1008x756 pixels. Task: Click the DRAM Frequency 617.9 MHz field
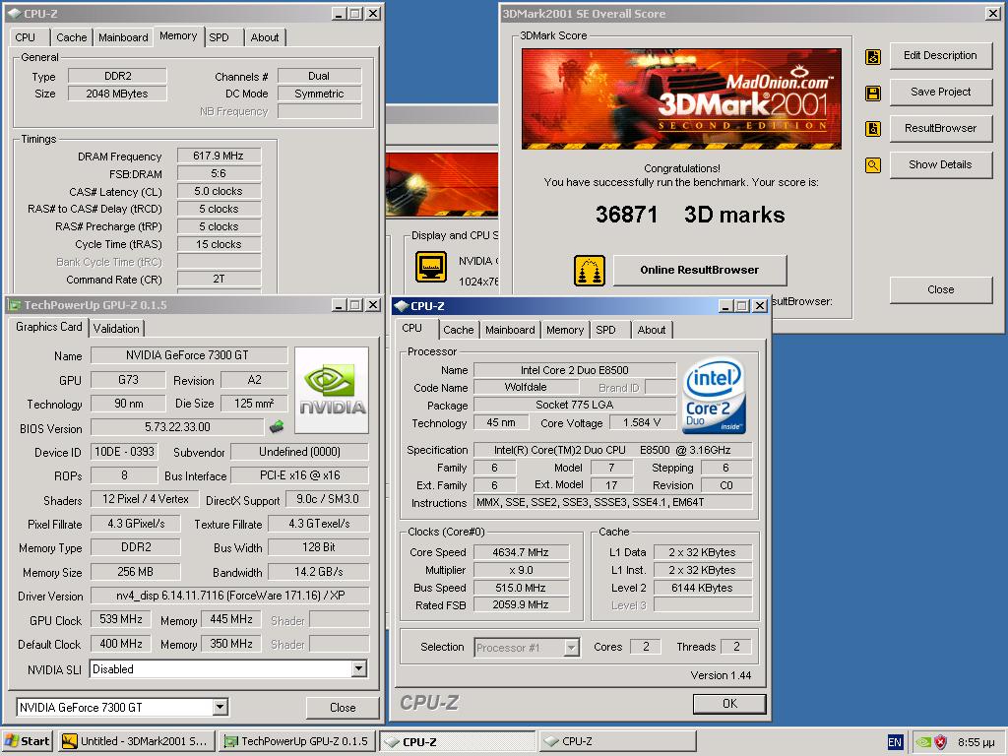click(x=219, y=156)
